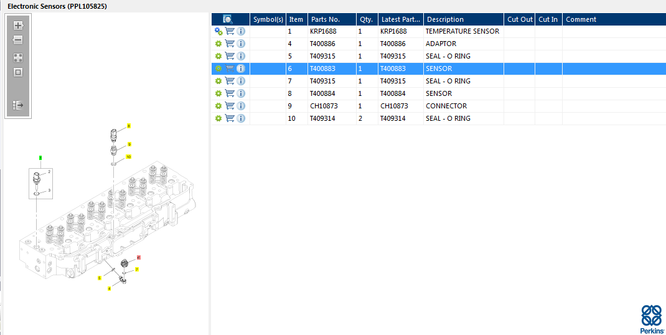Click the gear icon for T400886 adaptor
666x335 pixels.
(x=218, y=44)
